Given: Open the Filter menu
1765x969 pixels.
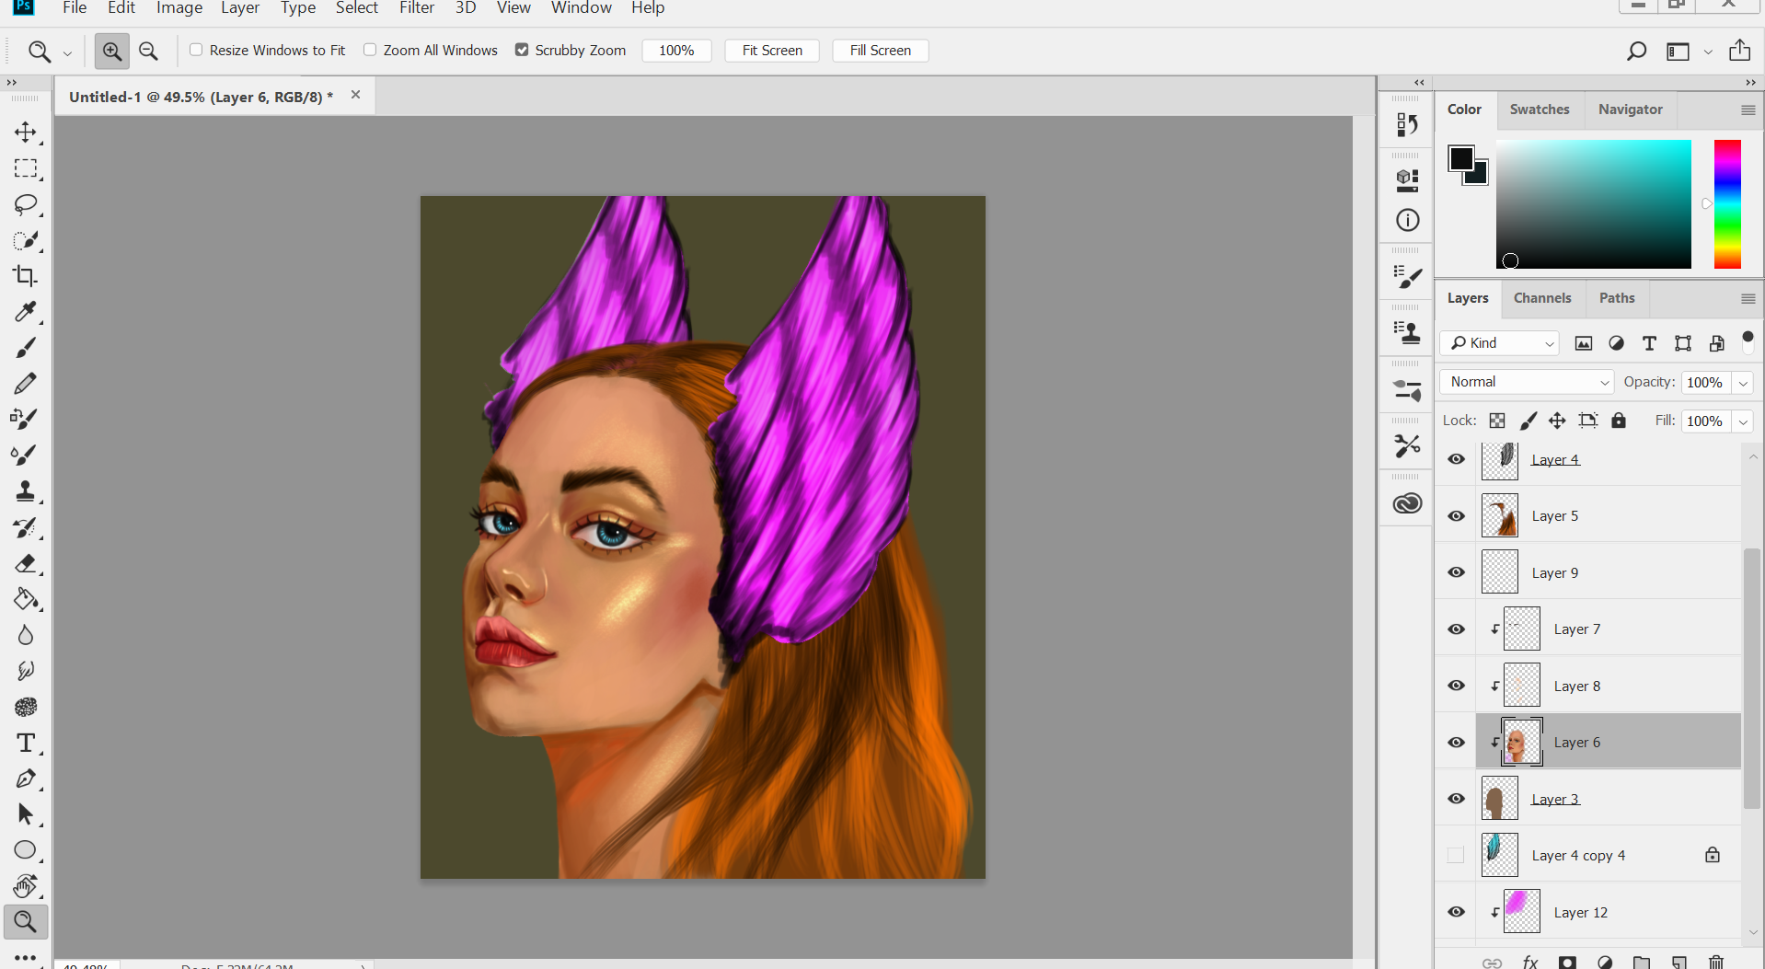Looking at the screenshot, I should pyautogui.click(x=416, y=8).
